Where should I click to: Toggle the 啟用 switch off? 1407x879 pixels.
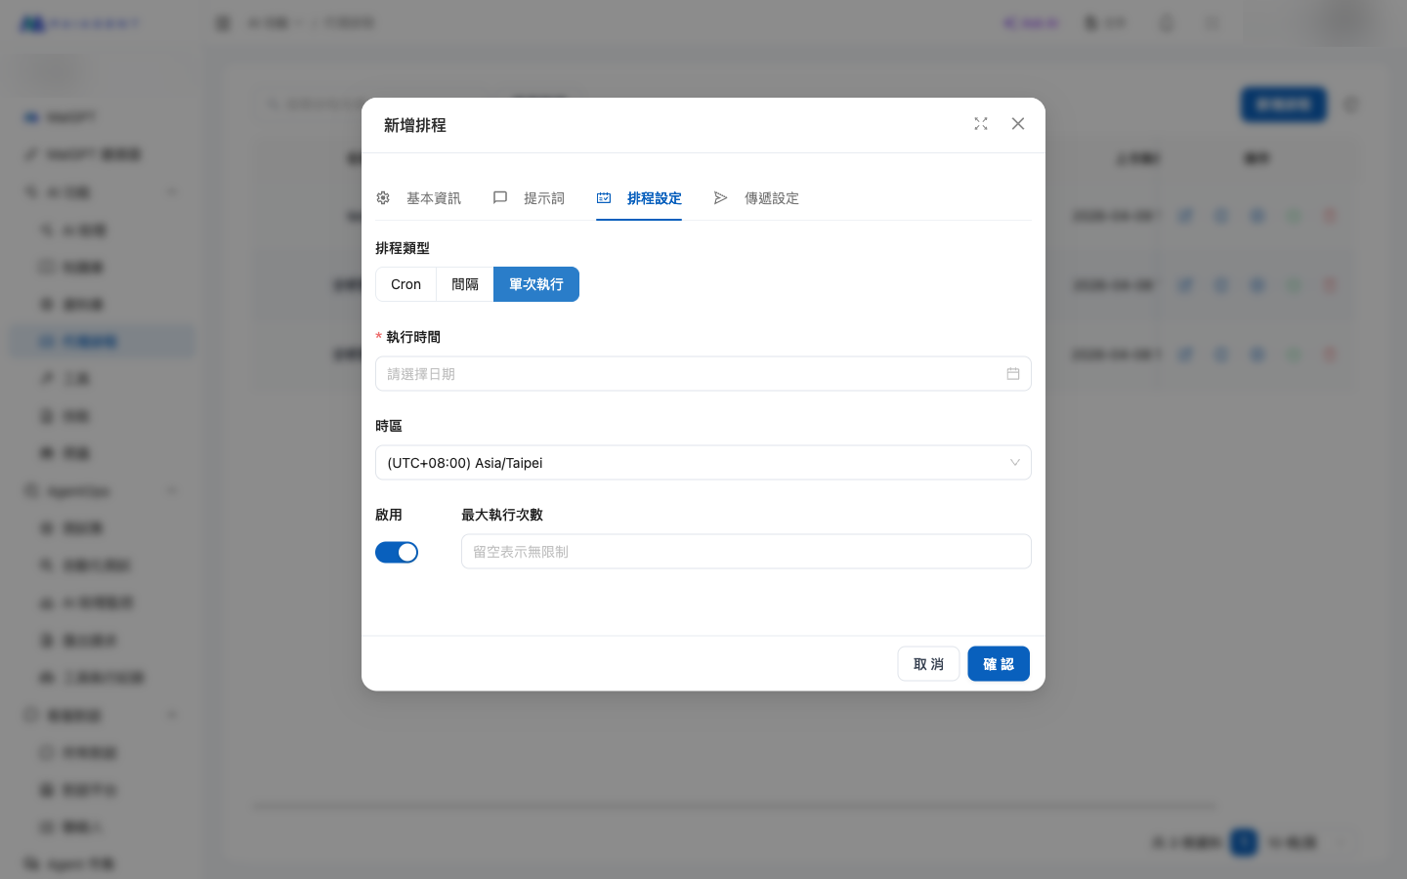pos(397,553)
